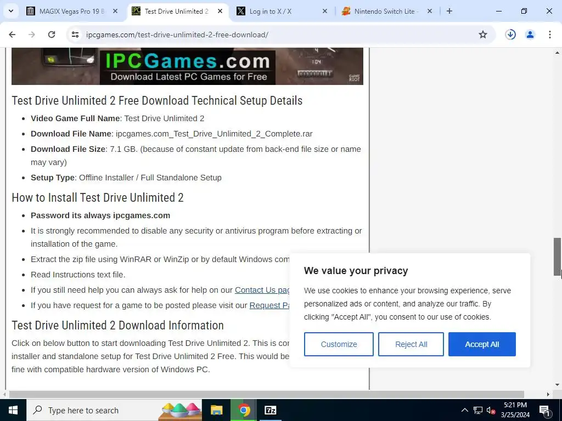Click the vertical scrollbar down arrow

(x=557, y=385)
